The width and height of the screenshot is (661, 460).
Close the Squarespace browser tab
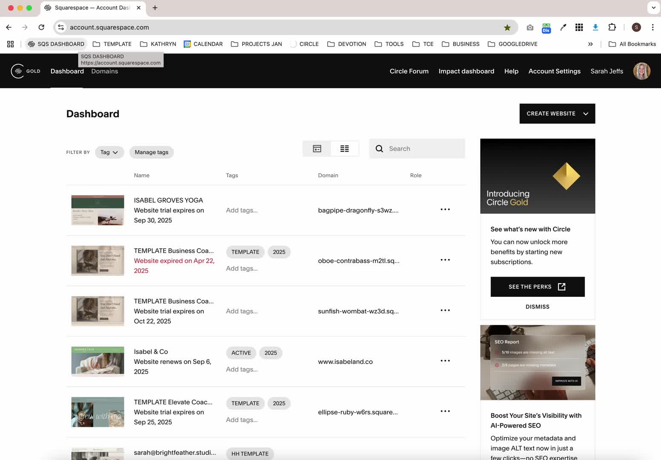(x=138, y=8)
